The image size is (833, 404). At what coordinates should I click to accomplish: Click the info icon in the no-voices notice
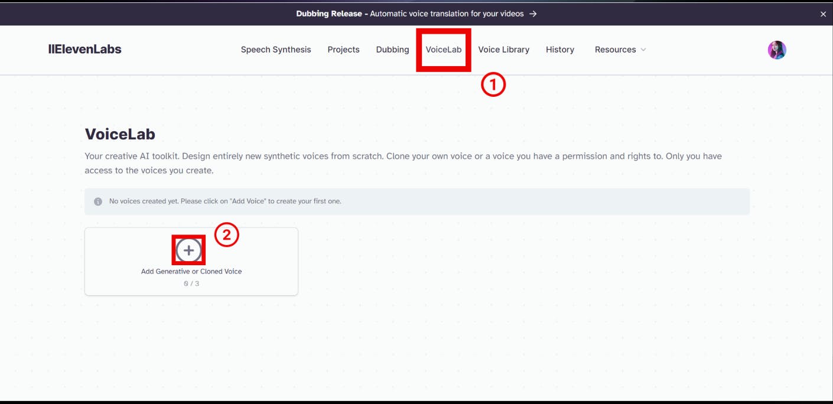(x=98, y=201)
